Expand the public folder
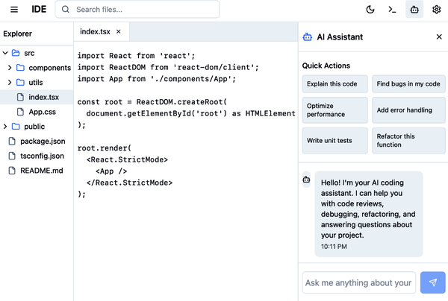Viewport: 448px width, 301px height. (5, 126)
